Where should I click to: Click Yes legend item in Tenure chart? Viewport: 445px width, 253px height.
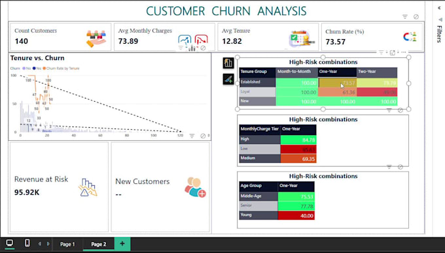(37, 68)
